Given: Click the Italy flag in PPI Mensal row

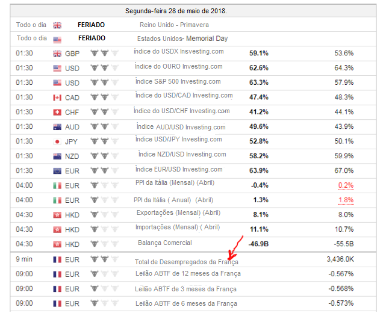Looking at the screenshot, I should (57, 185).
